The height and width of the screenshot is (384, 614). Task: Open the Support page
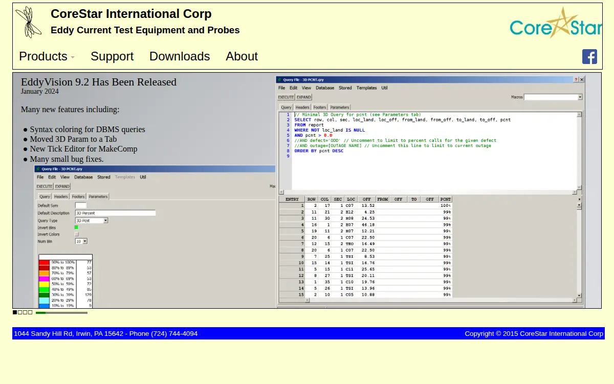point(112,56)
